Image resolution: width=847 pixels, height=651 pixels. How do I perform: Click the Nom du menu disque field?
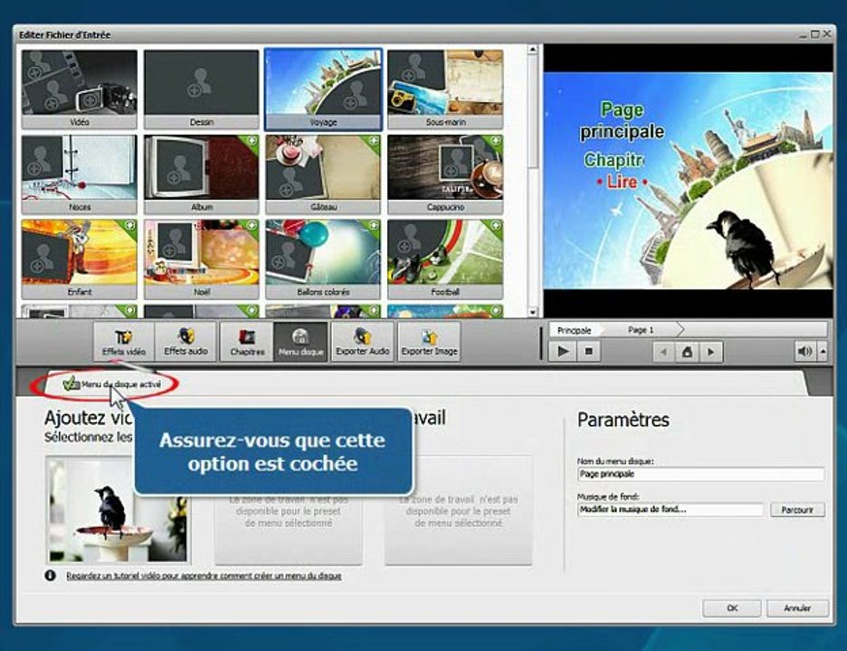click(700, 474)
